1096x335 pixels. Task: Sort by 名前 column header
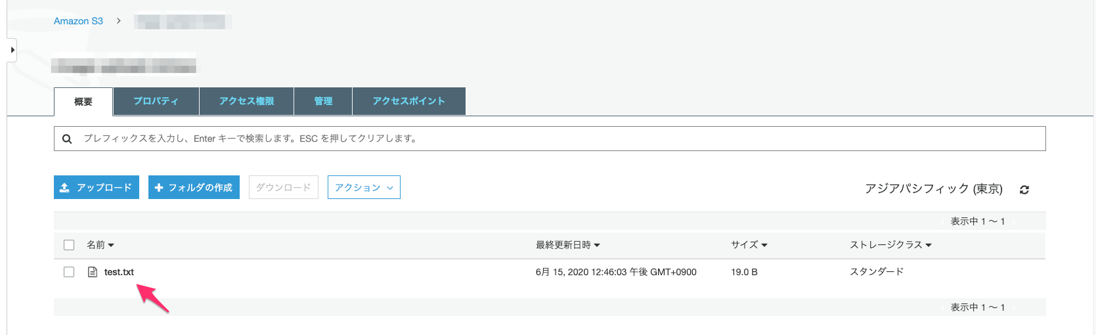click(100, 245)
